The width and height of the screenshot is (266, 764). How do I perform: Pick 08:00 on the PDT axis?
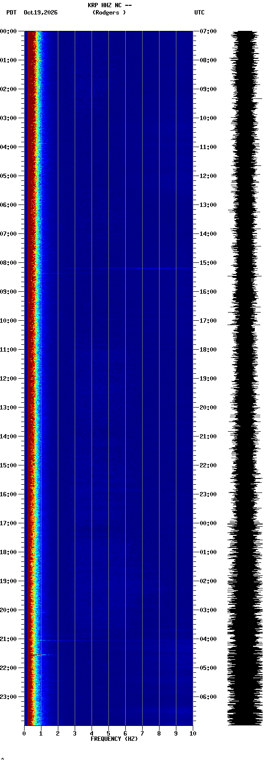coord(9,263)
